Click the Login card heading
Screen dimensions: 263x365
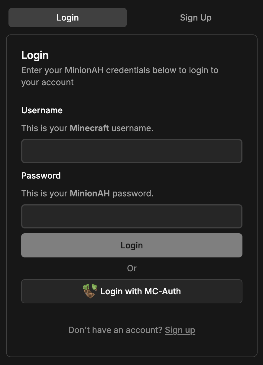click(x=35, y=55)
